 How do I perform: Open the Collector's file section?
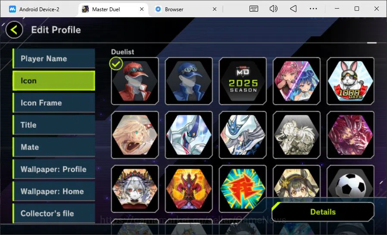pyautogui.click(x=54, y=213)
